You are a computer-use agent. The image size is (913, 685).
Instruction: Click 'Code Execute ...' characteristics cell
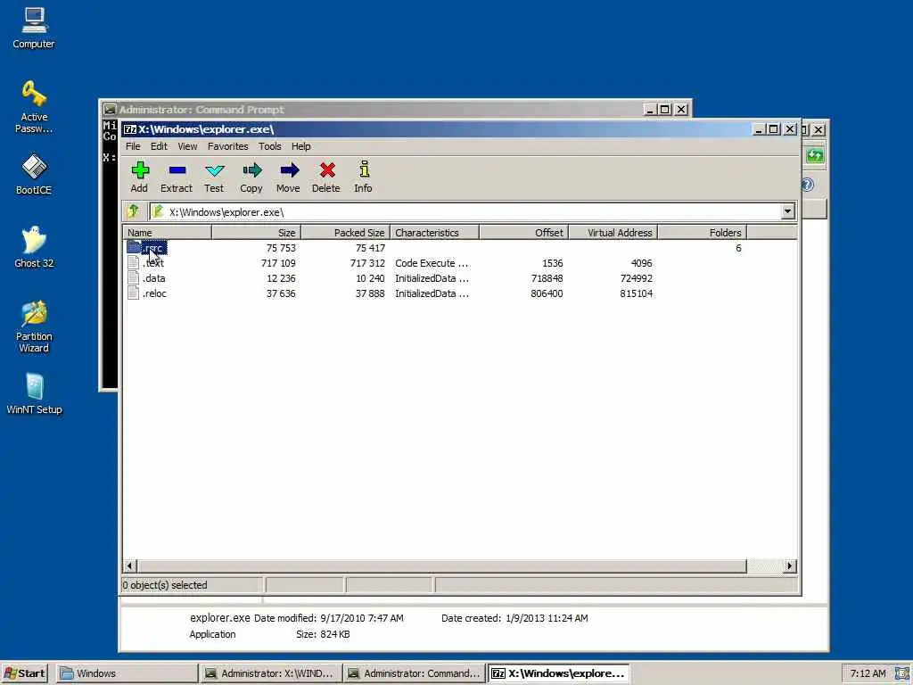click(x=432, y=263)
